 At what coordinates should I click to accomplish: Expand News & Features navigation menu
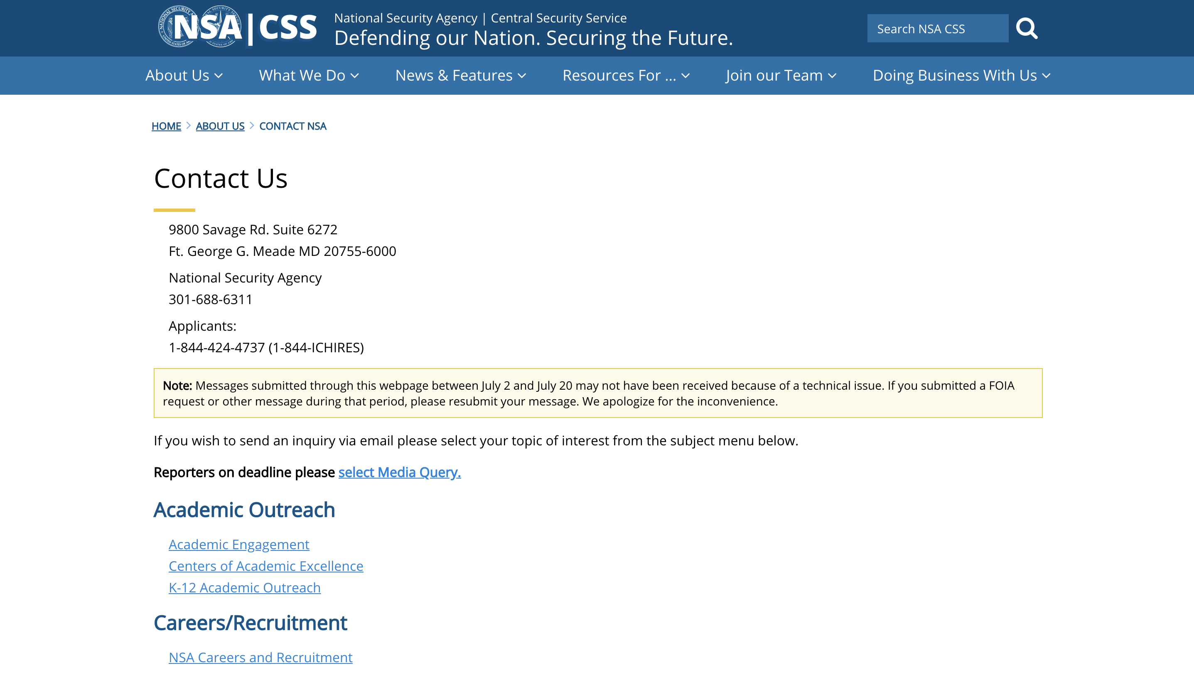point(461,76)
